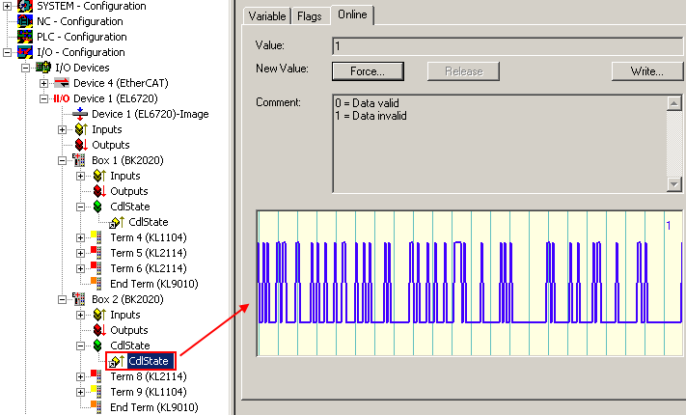The image size is (686, 415).
Task: Expand Term 8 (KL2114) node
Action: coord(80,376)
